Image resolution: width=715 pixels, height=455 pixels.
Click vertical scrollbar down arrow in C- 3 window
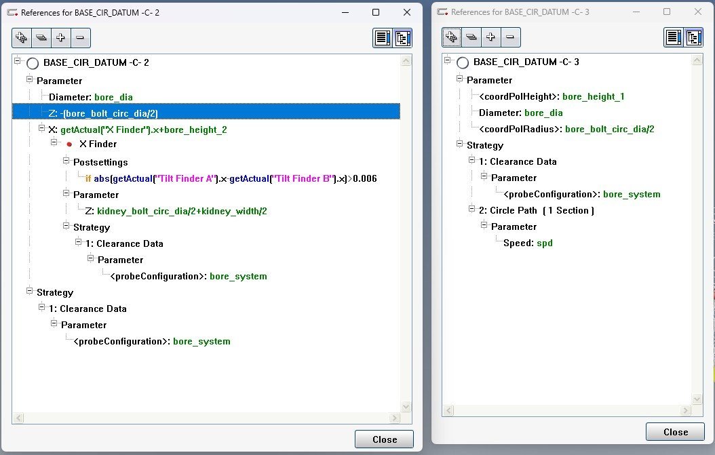pyautogui.click(x=697, y=399)
